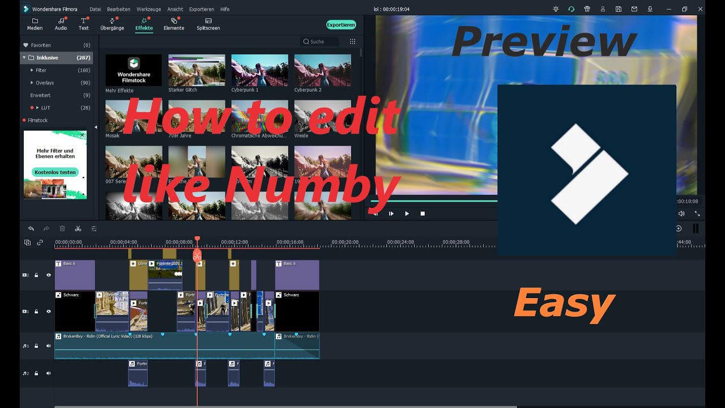Open fullscreen preview icon
The width and height of the screenshot is (725, 408).
click(x=697, y=214)
